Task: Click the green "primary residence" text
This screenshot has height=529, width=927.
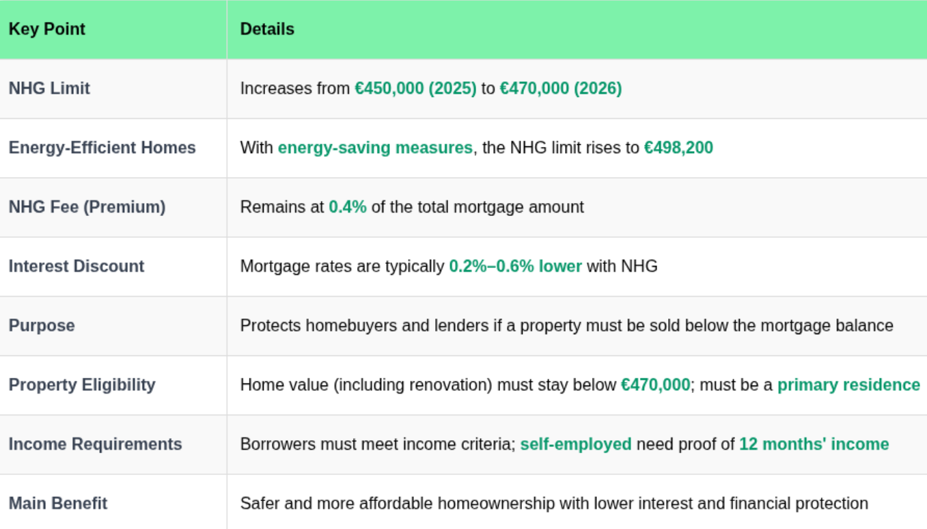Action: tap(848, 385)
